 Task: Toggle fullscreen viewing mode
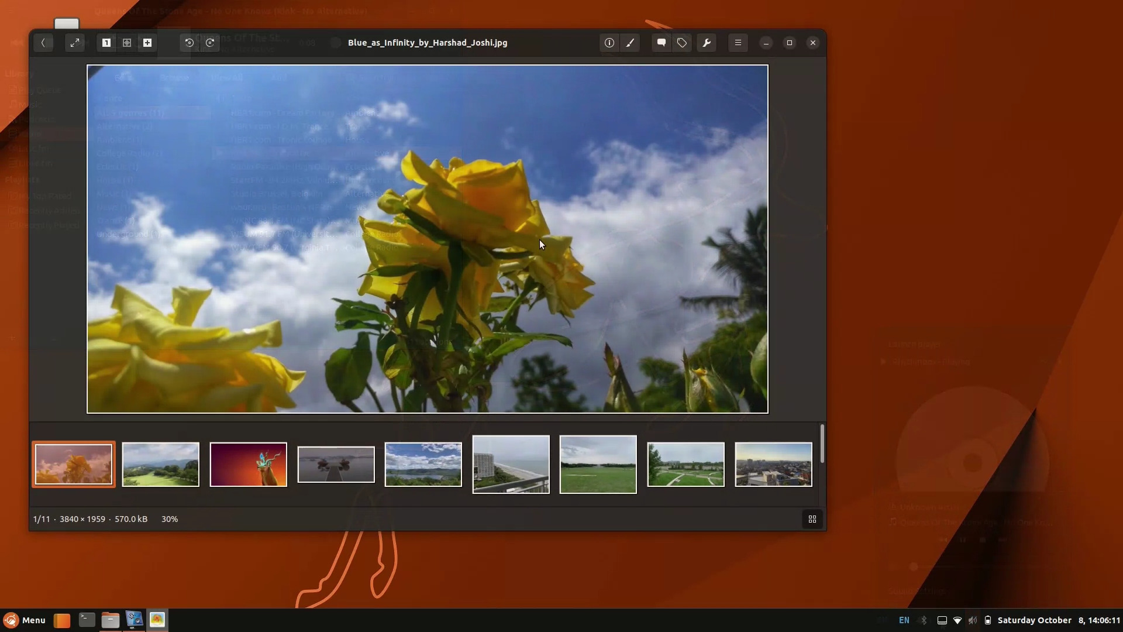74,42
